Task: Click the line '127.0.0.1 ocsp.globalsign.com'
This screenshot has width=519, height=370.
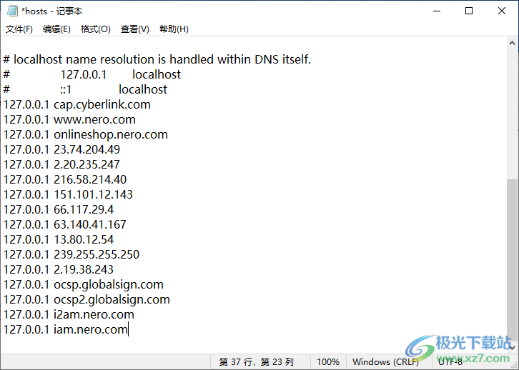Action: [x=84, y=284]
